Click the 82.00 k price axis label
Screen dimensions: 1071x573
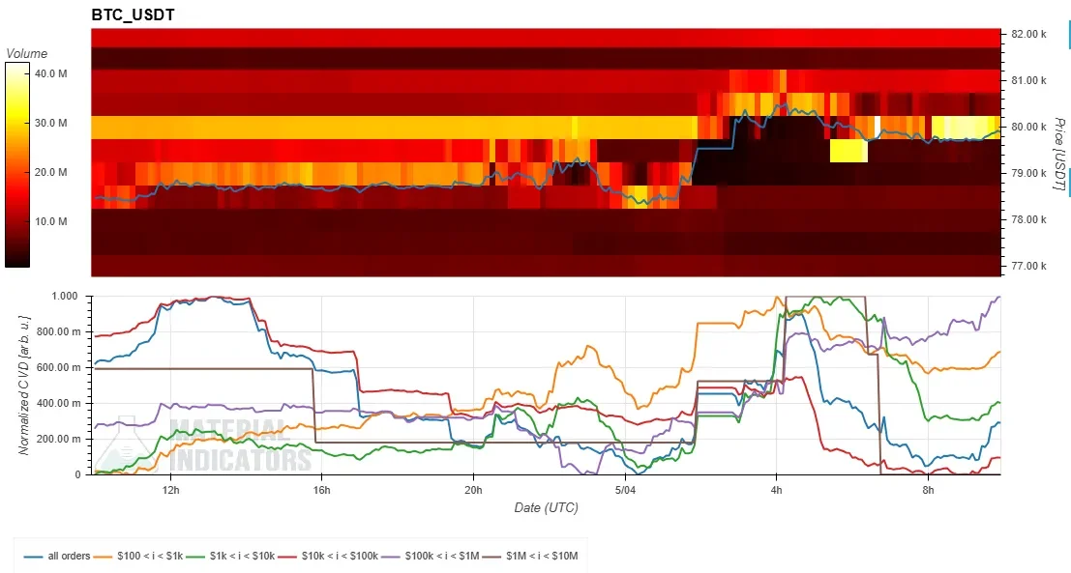point(1028,34)
